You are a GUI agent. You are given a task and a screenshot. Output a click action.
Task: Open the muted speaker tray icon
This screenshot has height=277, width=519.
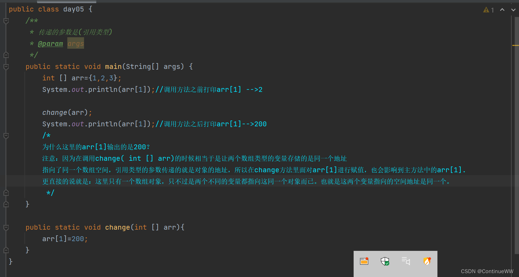point(406,261)
